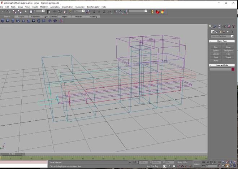Click the object name input field
238x169 pixels.
(220, 69)
